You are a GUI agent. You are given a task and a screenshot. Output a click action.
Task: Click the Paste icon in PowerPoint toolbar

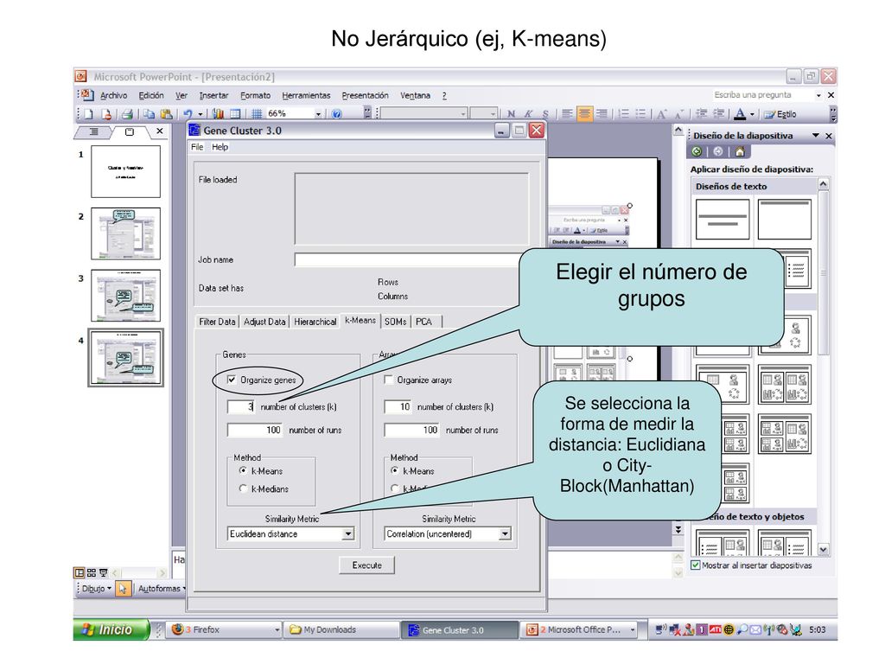166,114
